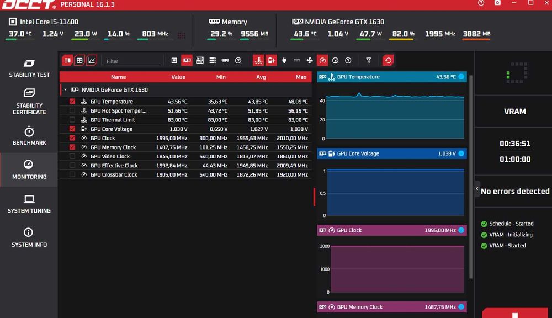Switch to the table-only view

pyautogui.click(x=79, y=61)
